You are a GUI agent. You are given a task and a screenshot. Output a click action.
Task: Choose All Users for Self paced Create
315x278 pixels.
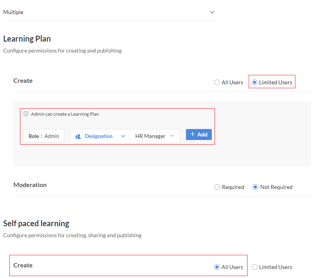tap(217, 267)
